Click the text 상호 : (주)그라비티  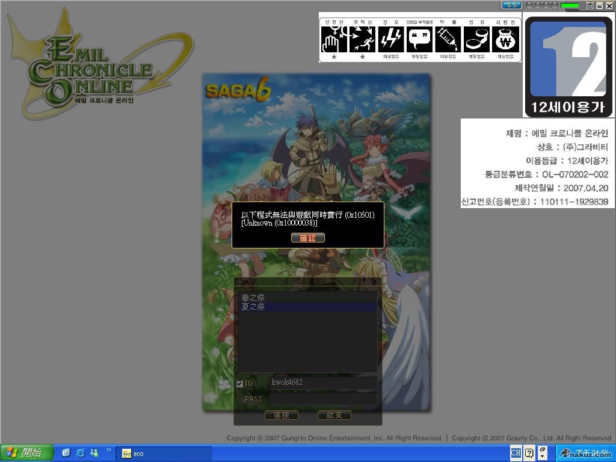(573, 147)
